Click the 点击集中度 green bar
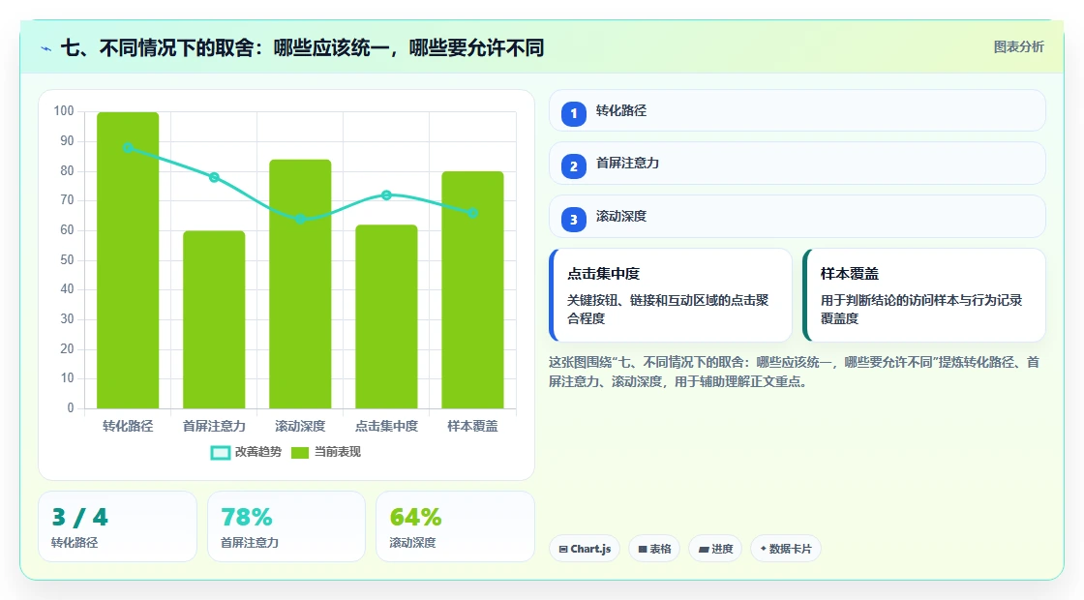This screenshot has width=1084, height=600. [386, 316]
